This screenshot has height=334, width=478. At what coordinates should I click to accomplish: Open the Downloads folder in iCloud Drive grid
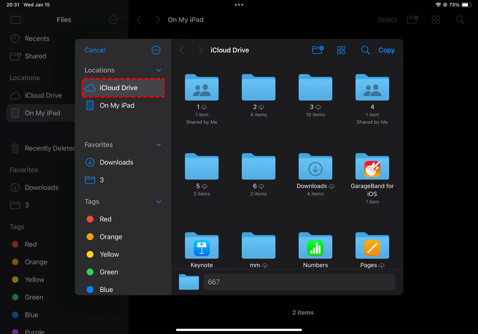[x=315, y=168]
